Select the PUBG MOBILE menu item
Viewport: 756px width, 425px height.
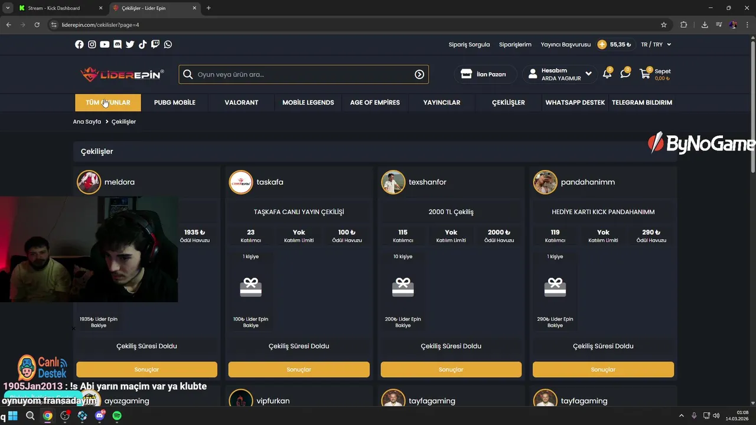(175, 102)
